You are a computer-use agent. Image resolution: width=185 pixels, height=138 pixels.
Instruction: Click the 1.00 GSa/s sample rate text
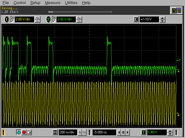[x=10, y=12]
